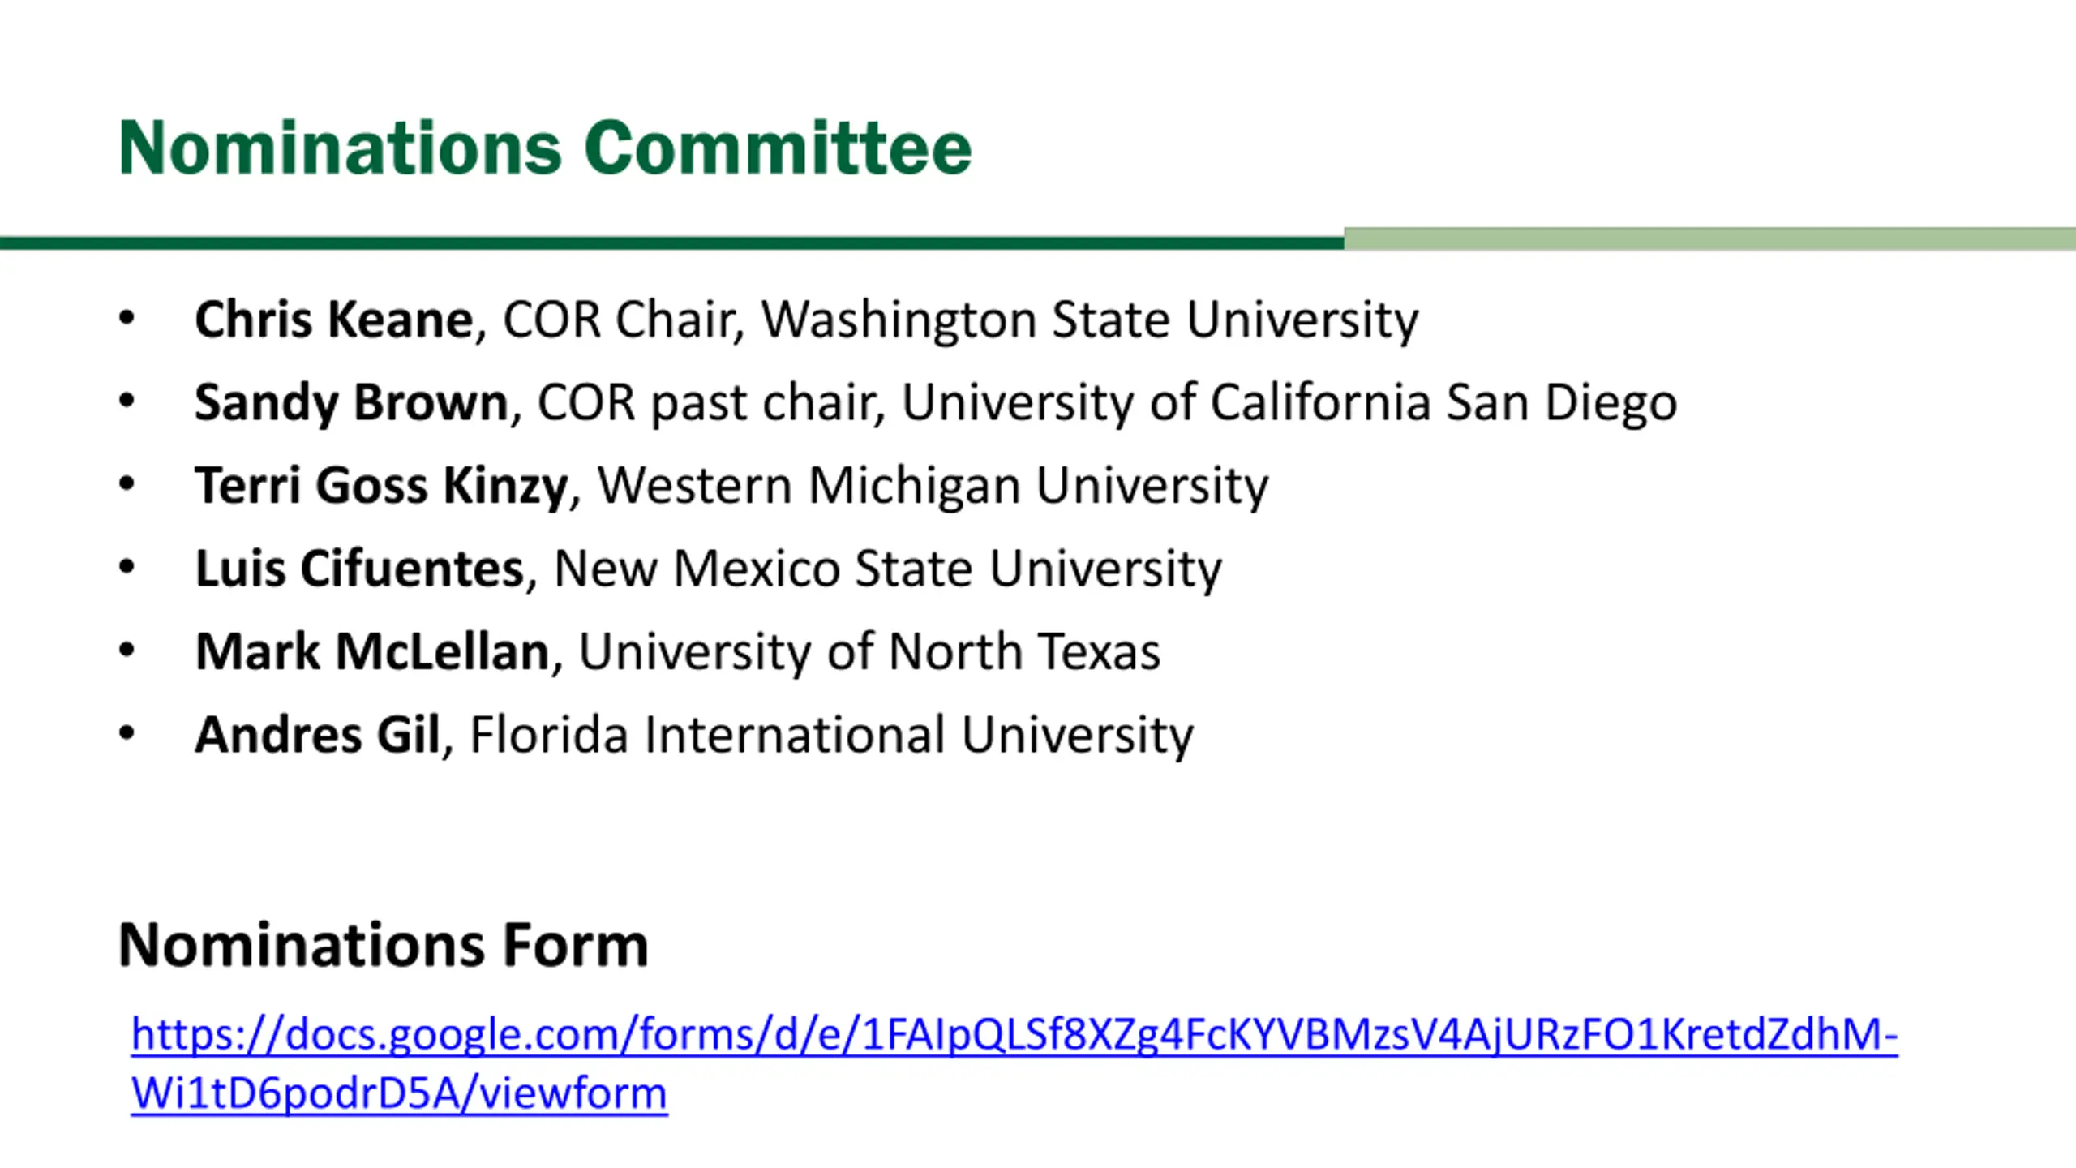2076x1168 pixels.
Task: Click the light green divider bar
Action: click(1709, 238)
